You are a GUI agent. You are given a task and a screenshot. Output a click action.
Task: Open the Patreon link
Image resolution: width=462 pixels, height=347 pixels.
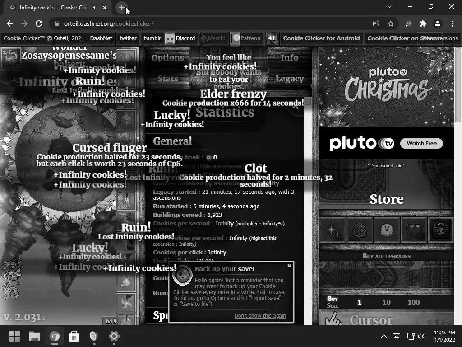coord(250,38)
